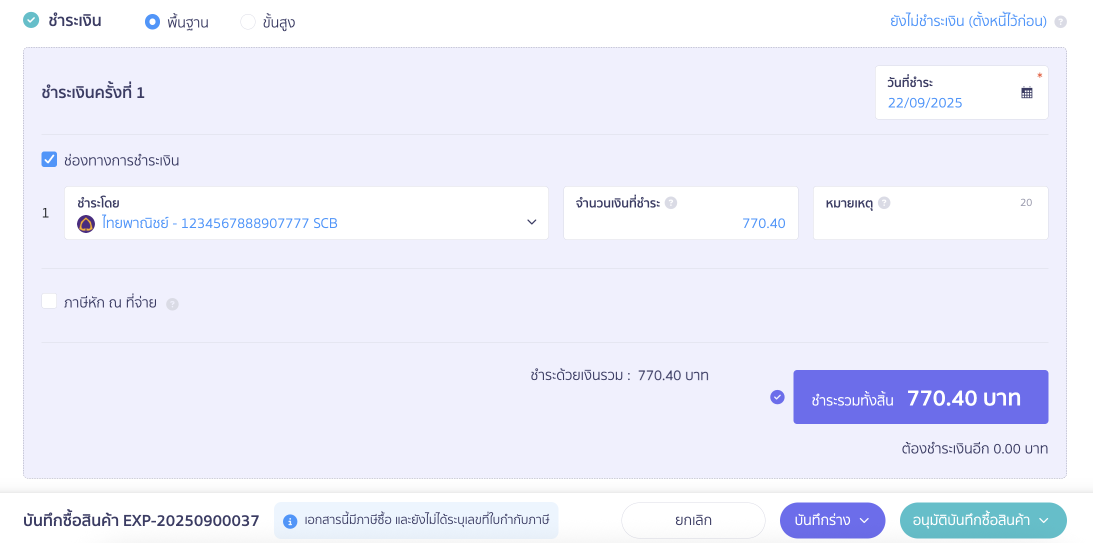The image size is (1093, 543).
Task: Click help icon next to จำนวนเงินที่ชำระ
Action: tap(671, 203)
